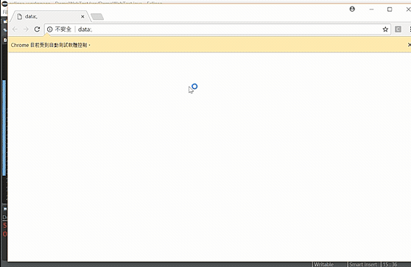Viewport: 411px width, 267px height.
Task: Open site info circle icon
Action: (50, 29)
